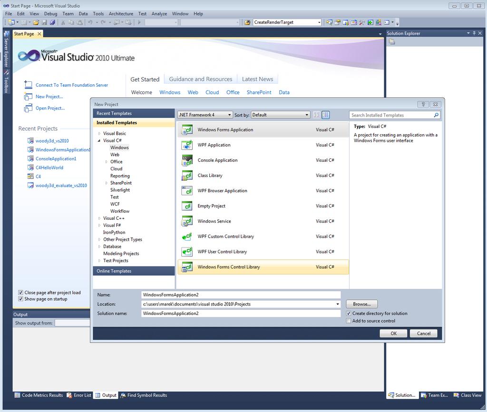Expand the Visual Basic tree node
The image size is (487, 412).
point(99,134)
